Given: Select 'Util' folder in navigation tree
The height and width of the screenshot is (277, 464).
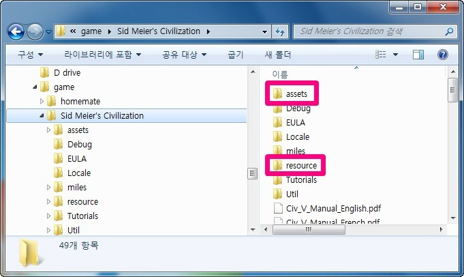Looking at the screenshot, I should [74, 230].
